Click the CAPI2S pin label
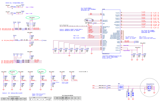Image resolution: width=162 pixels, height=101 pixels. click(x=104, y=41)
